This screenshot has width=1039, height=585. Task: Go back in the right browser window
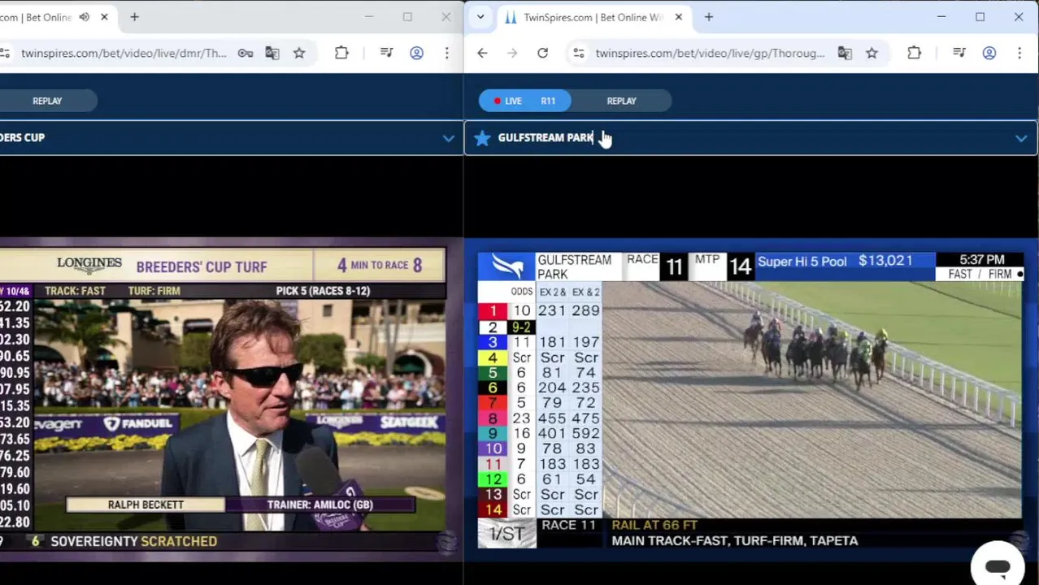(x=482, y=54)
